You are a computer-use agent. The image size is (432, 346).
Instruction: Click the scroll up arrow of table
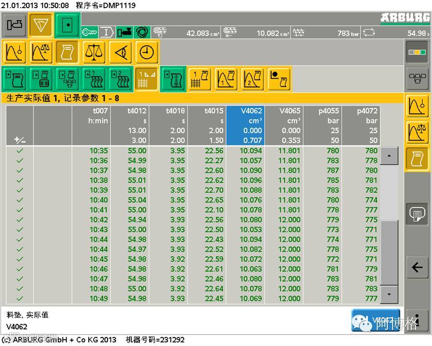click(389, 156)
